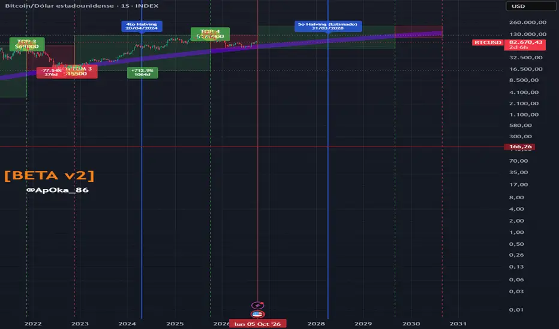This screenshot has height=329, width=559.
Task: Click the -77.54% 376d red label
Action: pyautogui.click(x=50, y=72)
